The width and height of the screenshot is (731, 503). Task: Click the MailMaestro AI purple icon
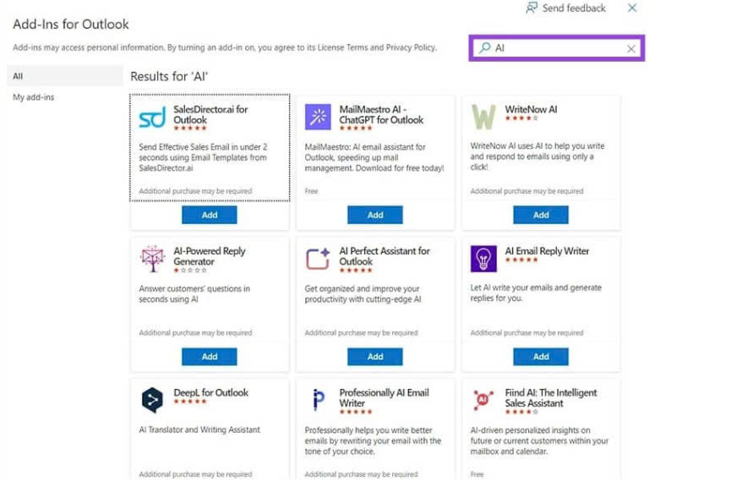pos(318,118)
